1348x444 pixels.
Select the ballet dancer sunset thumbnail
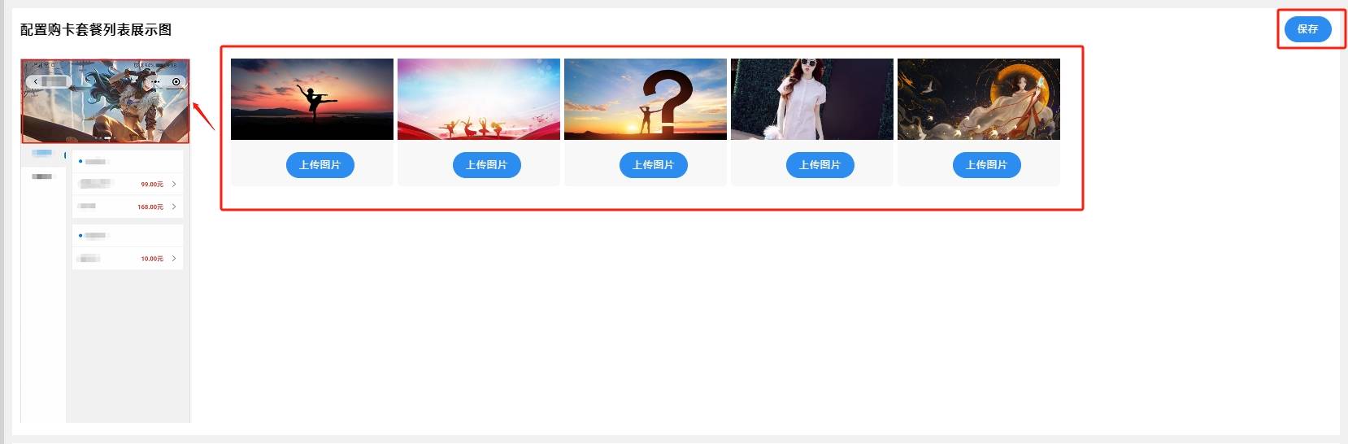[312, 99]
